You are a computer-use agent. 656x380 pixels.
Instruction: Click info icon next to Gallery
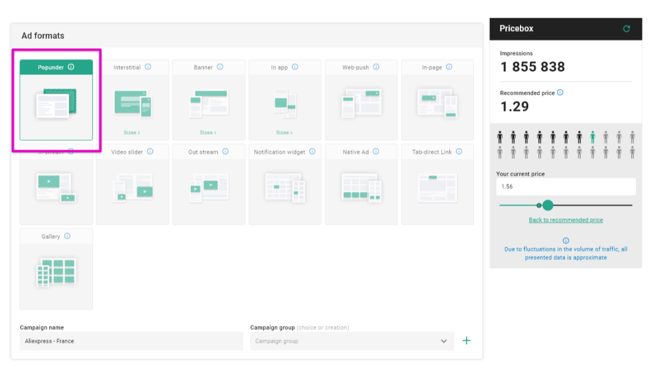pyautogui.click(x=67, y=236)
